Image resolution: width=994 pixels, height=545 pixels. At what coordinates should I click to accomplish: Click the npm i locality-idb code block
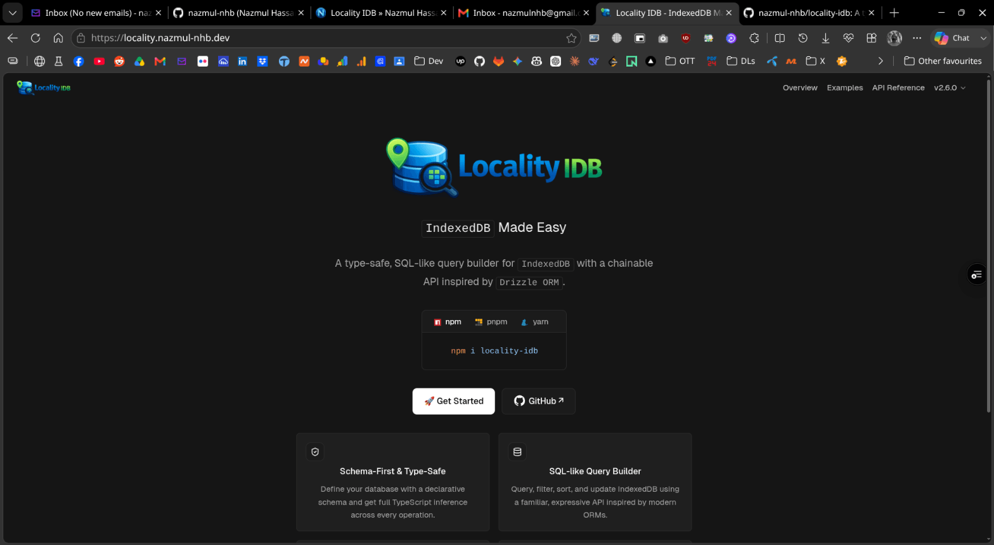[x=494, y=351]
